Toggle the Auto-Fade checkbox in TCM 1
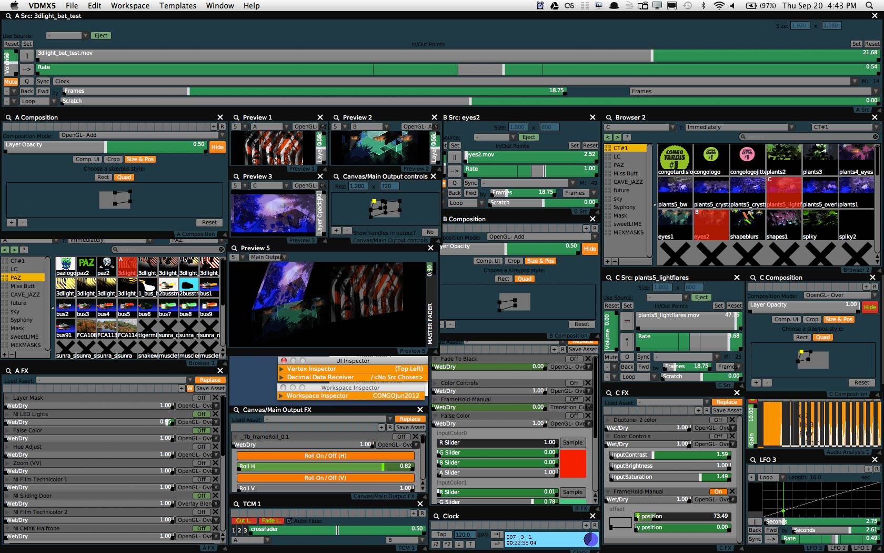The width and height of the screenshot is (884, 553). (288, 520)
